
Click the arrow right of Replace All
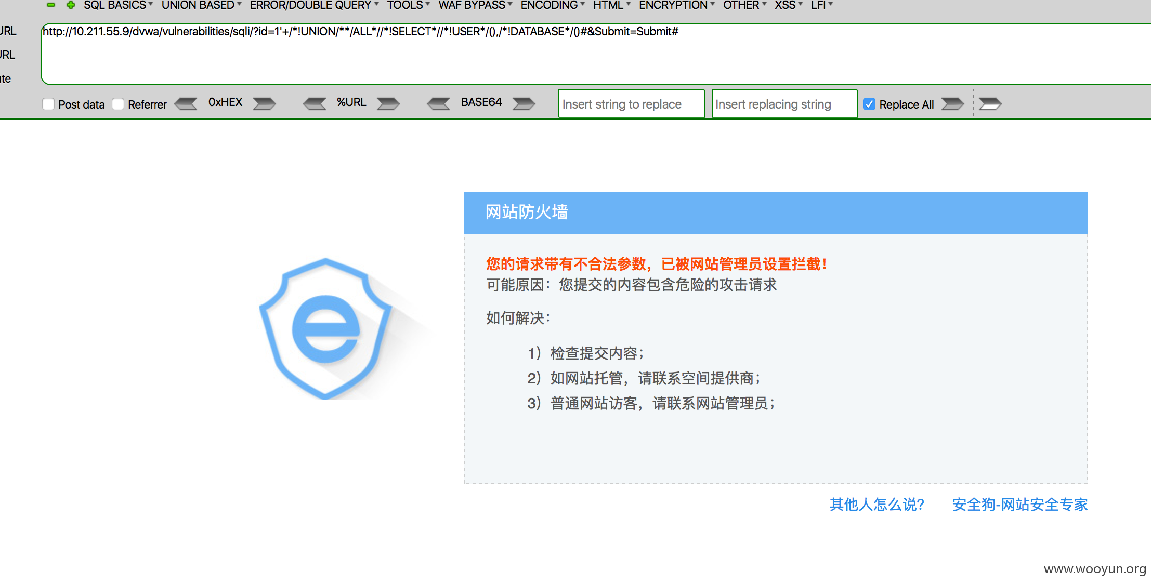952,103
